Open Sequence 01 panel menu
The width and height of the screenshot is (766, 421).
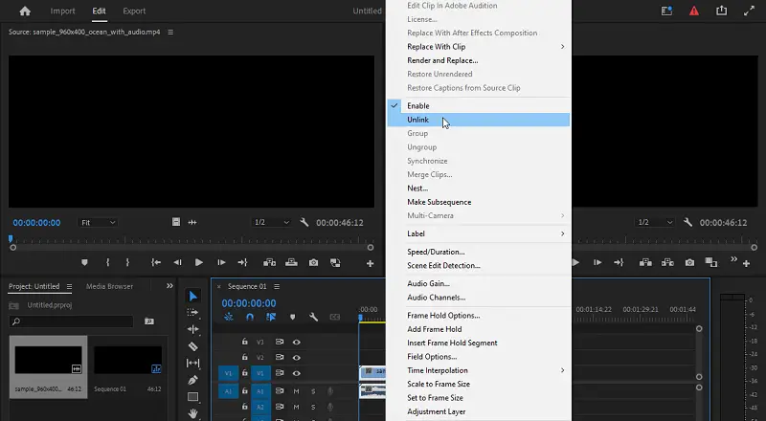277,286
